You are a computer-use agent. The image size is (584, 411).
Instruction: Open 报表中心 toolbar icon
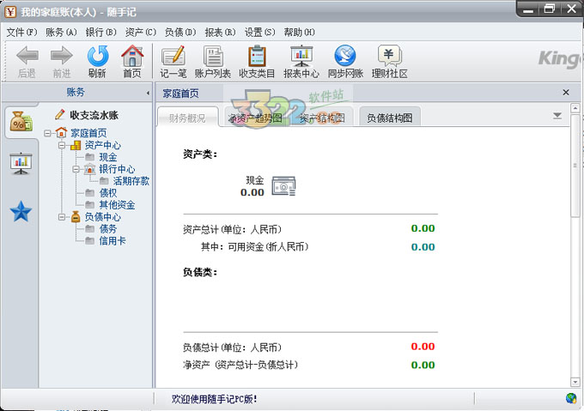(x=301, y=57)
